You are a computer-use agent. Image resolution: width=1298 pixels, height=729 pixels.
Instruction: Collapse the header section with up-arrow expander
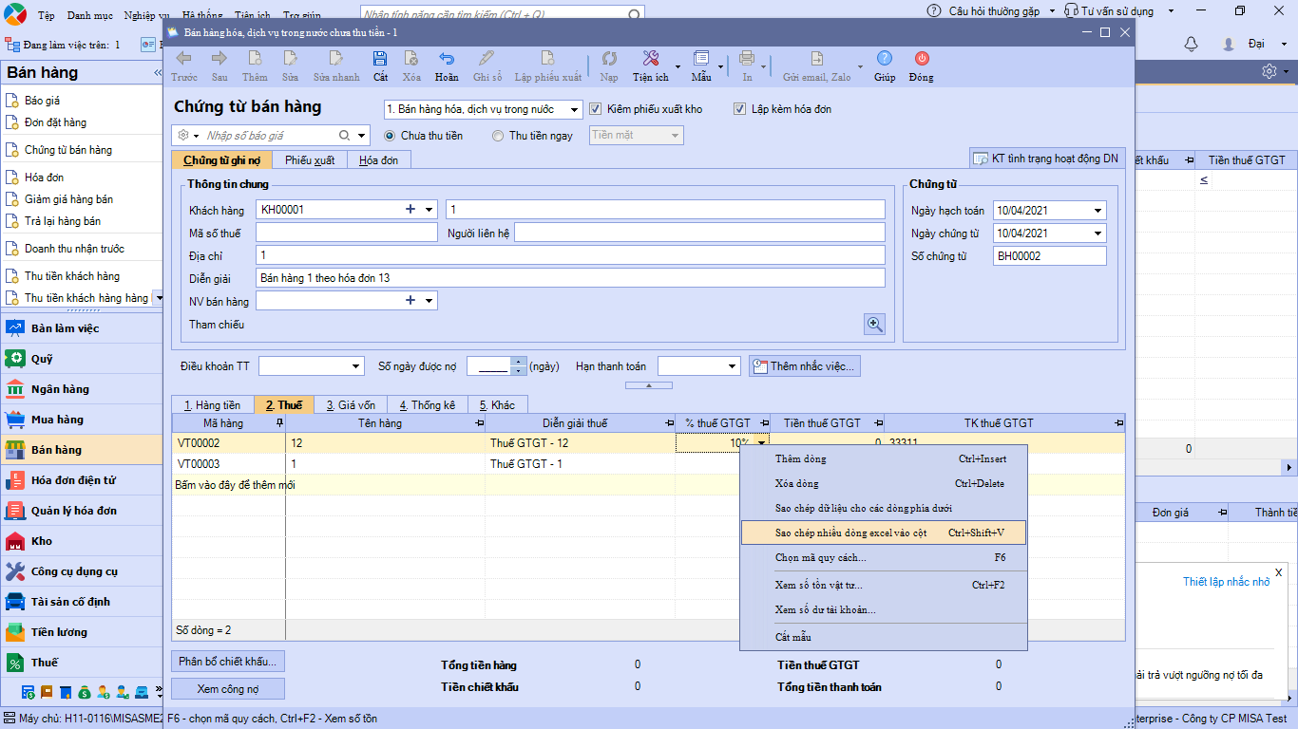(649, 385)
